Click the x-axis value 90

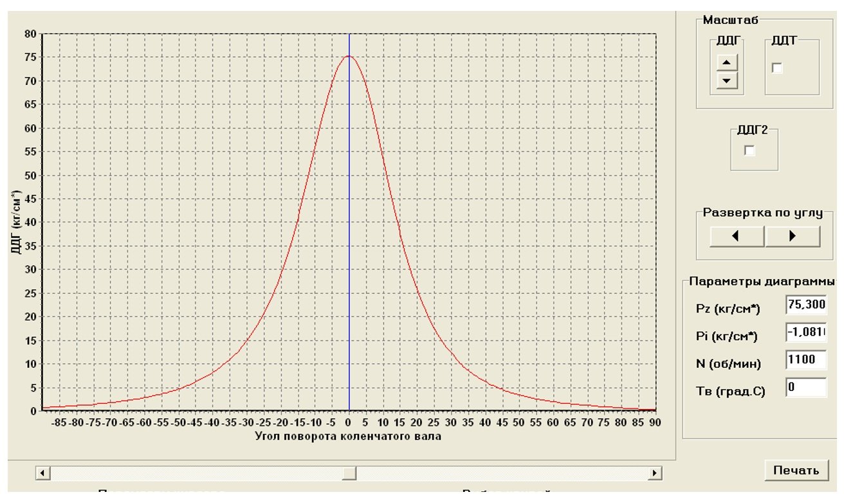(x=655, y=423)
